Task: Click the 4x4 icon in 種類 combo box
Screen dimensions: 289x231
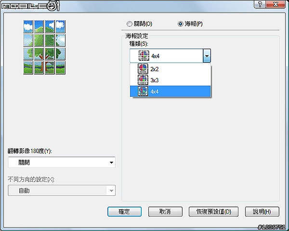Action: pos(144,56)
